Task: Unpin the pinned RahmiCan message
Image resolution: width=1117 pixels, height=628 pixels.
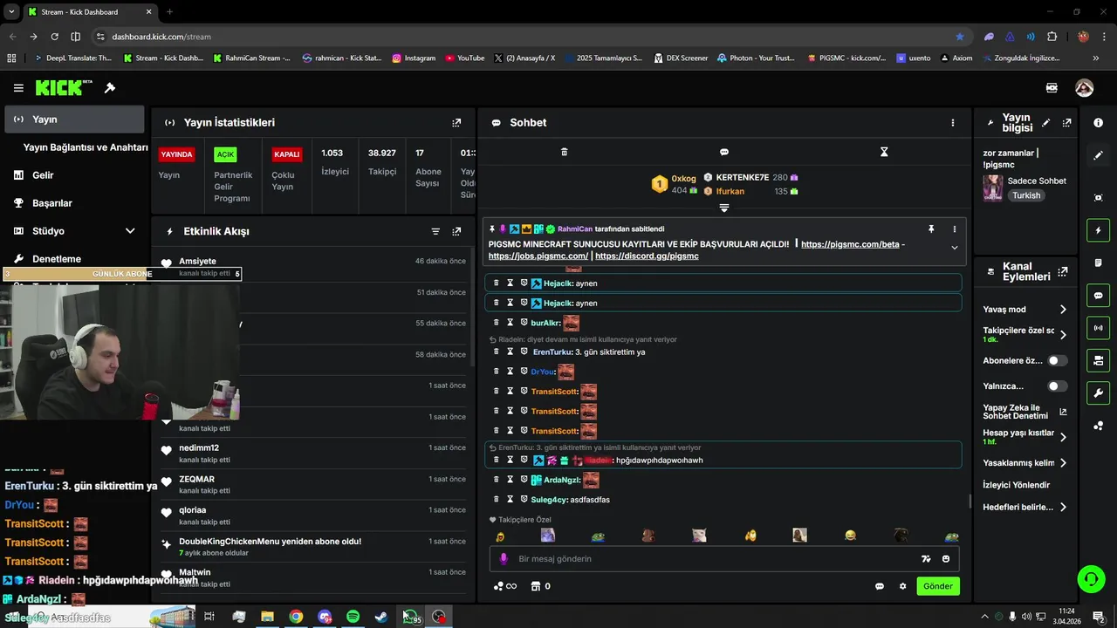Action: [x=931, y=229]
